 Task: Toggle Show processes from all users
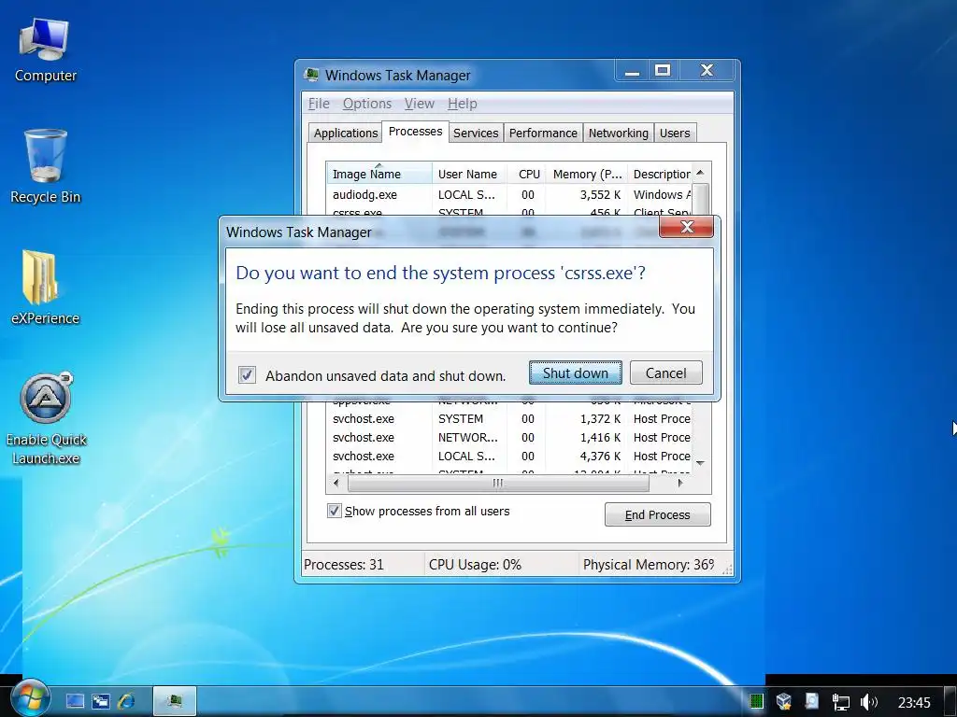pyautogui.click(x=334, y=511)
